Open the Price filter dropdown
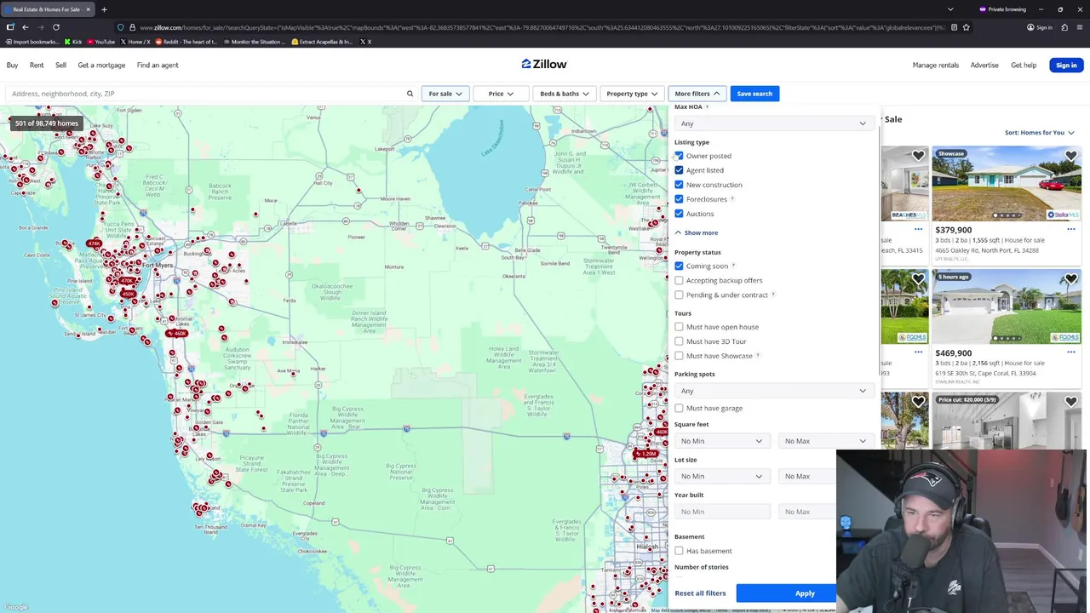 (500, 94)
